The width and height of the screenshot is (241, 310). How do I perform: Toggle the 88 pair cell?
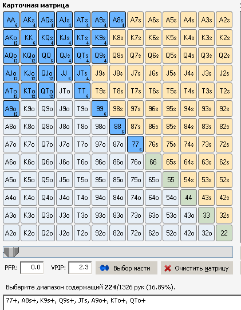[118, 127]
